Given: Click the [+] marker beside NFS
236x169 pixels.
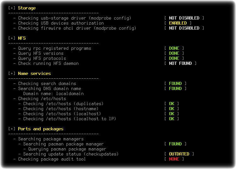Looking at the screenshot, I should pyautogui.click(x=12, y=38).
